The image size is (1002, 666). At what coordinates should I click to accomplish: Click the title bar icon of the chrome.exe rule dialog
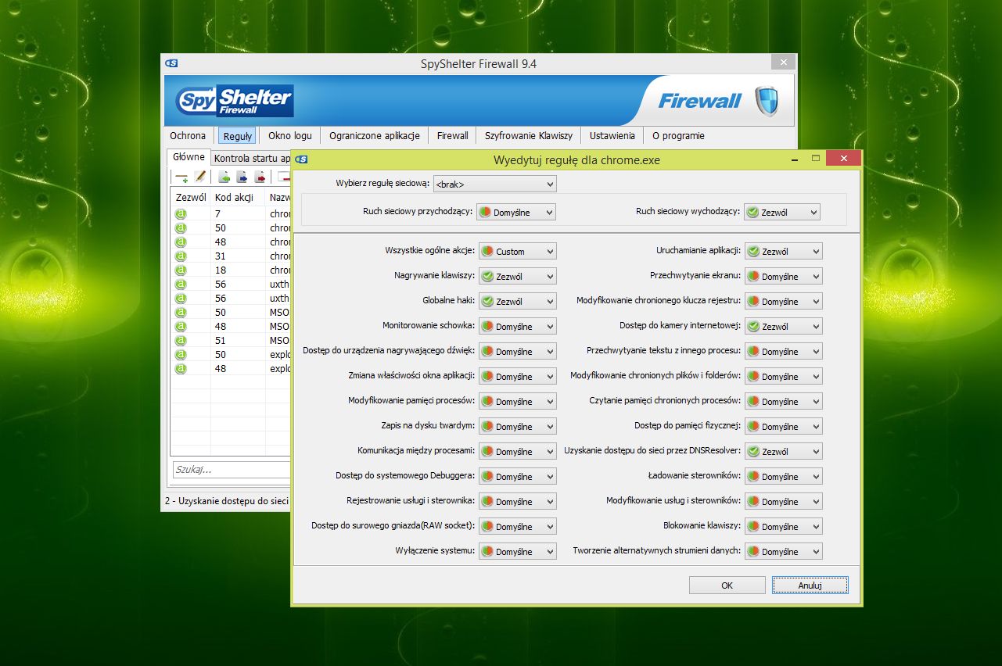tap(301, 159)
